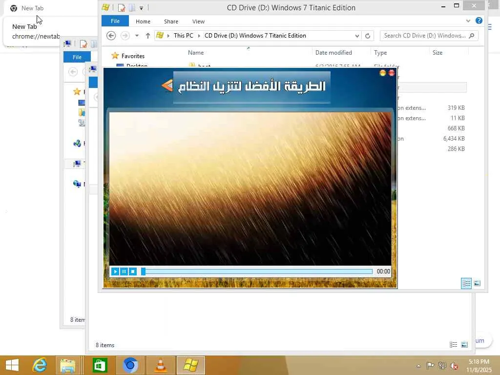Click CD Drive (D:) breadcrumb segment
Viewport: 500px width, 375px height.
coord(255,35)
